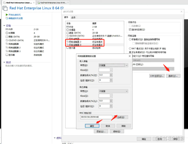Image resolution: width=188 pixels, height=144 pixels.
Task: Click network adapter 2 icon in left panel
Action: coord(7,48)
